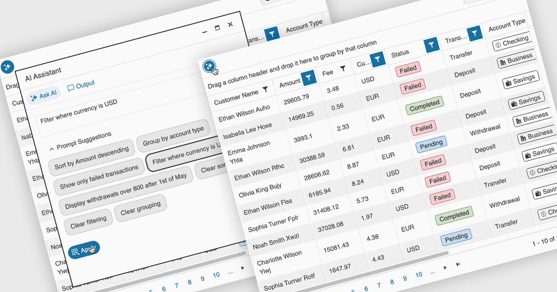Select the 'Isabella Lee Hoxe' customer cell
This screenshot has height=292, width=557.
(247, 132)
